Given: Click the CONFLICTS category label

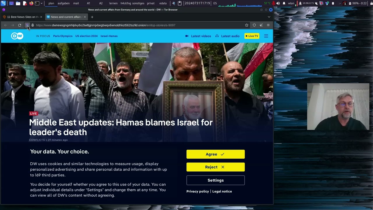Looking at the screenshot, I should pyautogui.click(x=37, y=140).
